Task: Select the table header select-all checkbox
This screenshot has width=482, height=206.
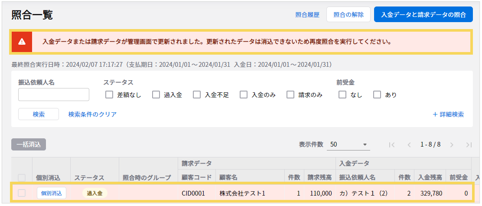Action: pyautogui.click(x=22, y=177)
